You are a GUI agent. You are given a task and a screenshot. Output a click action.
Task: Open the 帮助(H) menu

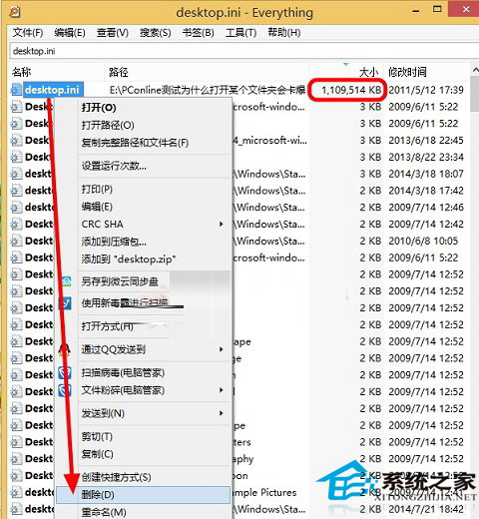(x=284, y=33)
